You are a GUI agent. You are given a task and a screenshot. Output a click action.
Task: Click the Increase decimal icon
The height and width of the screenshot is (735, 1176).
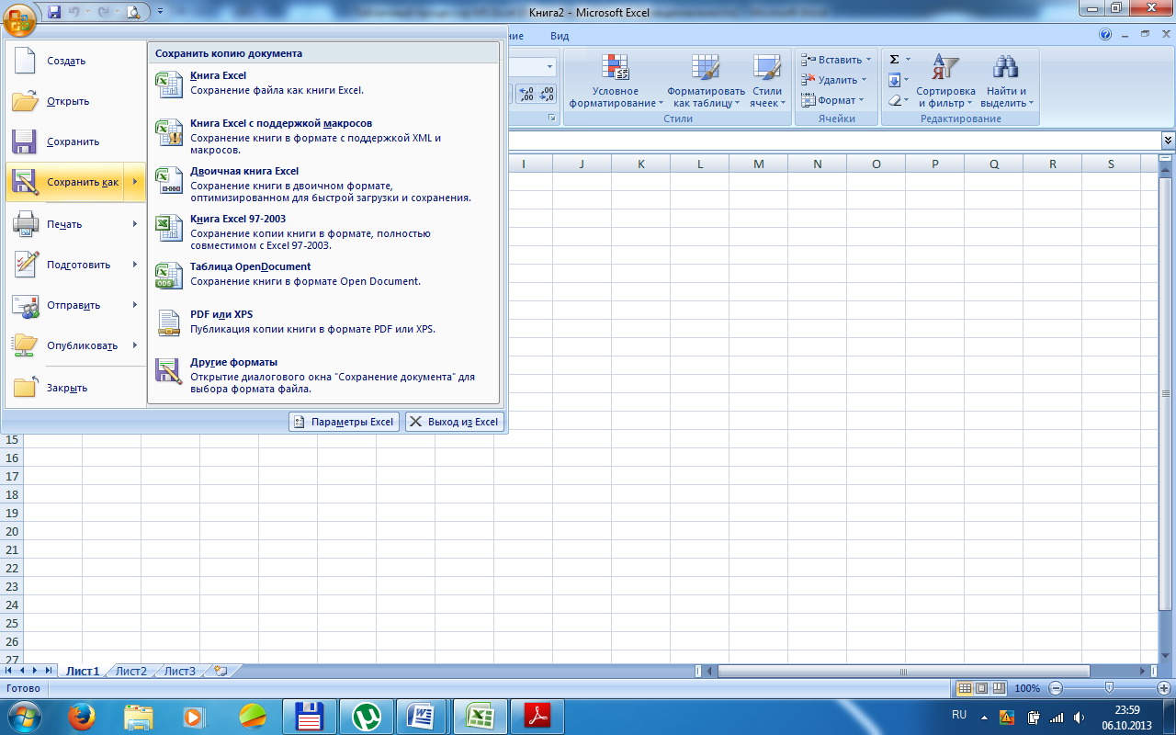coord(526,94)
